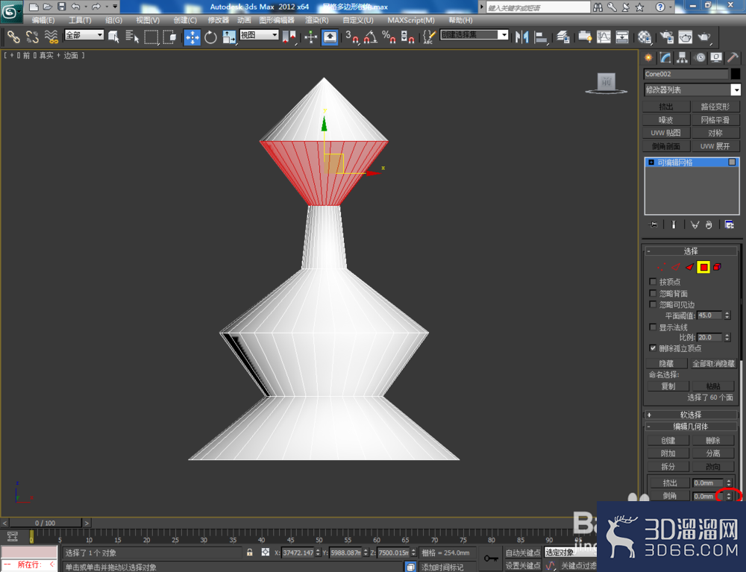Open the Layer Manager
The image size is (746, 572).
pyautogui.click(x=563, y=37)
